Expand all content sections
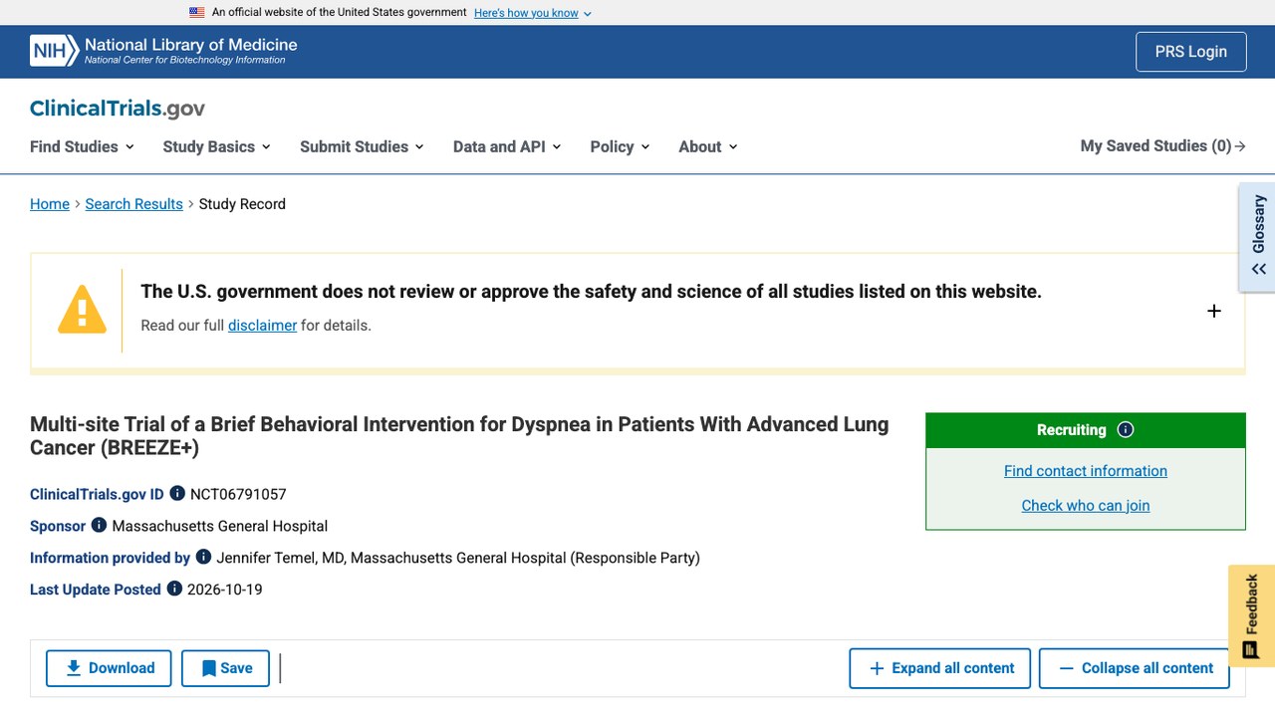The height and width of the screenshot is (717, 1275). coord(941,668)
